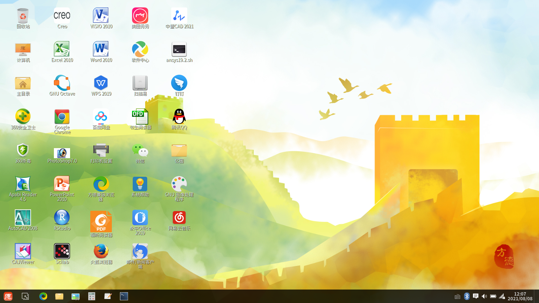This screenshot has height=303, width=539.
Task: Launch the WeChat (微信) desktop icon
Action: pos(140,150)
